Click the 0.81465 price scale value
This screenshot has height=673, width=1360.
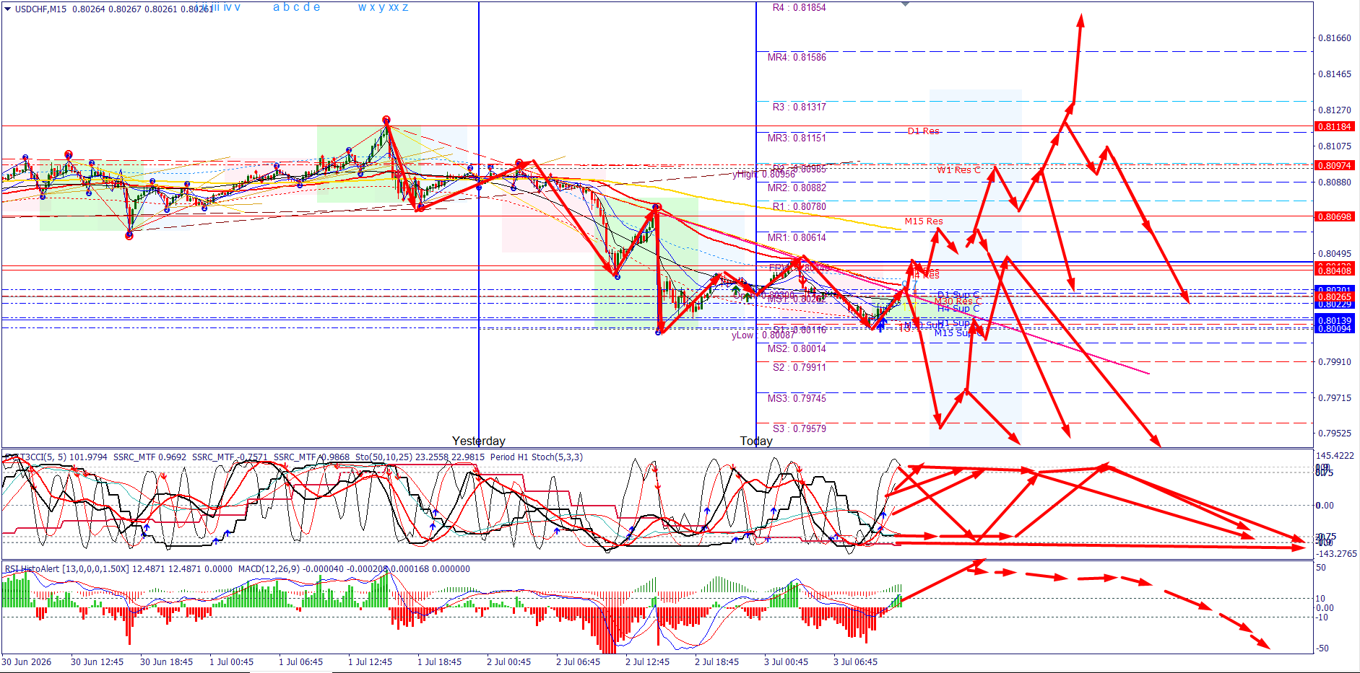click(1334, 74)
